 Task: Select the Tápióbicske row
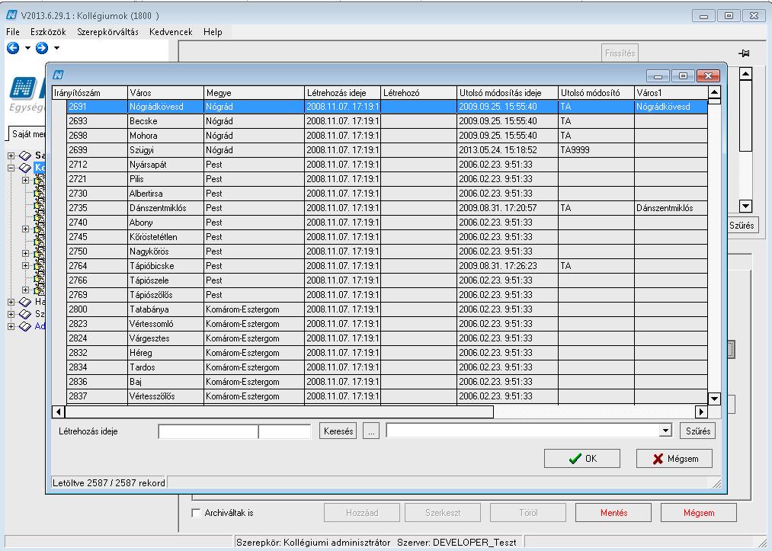coord(387,266)
